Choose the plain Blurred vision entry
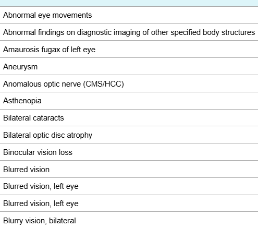 (x=129, y=170)
